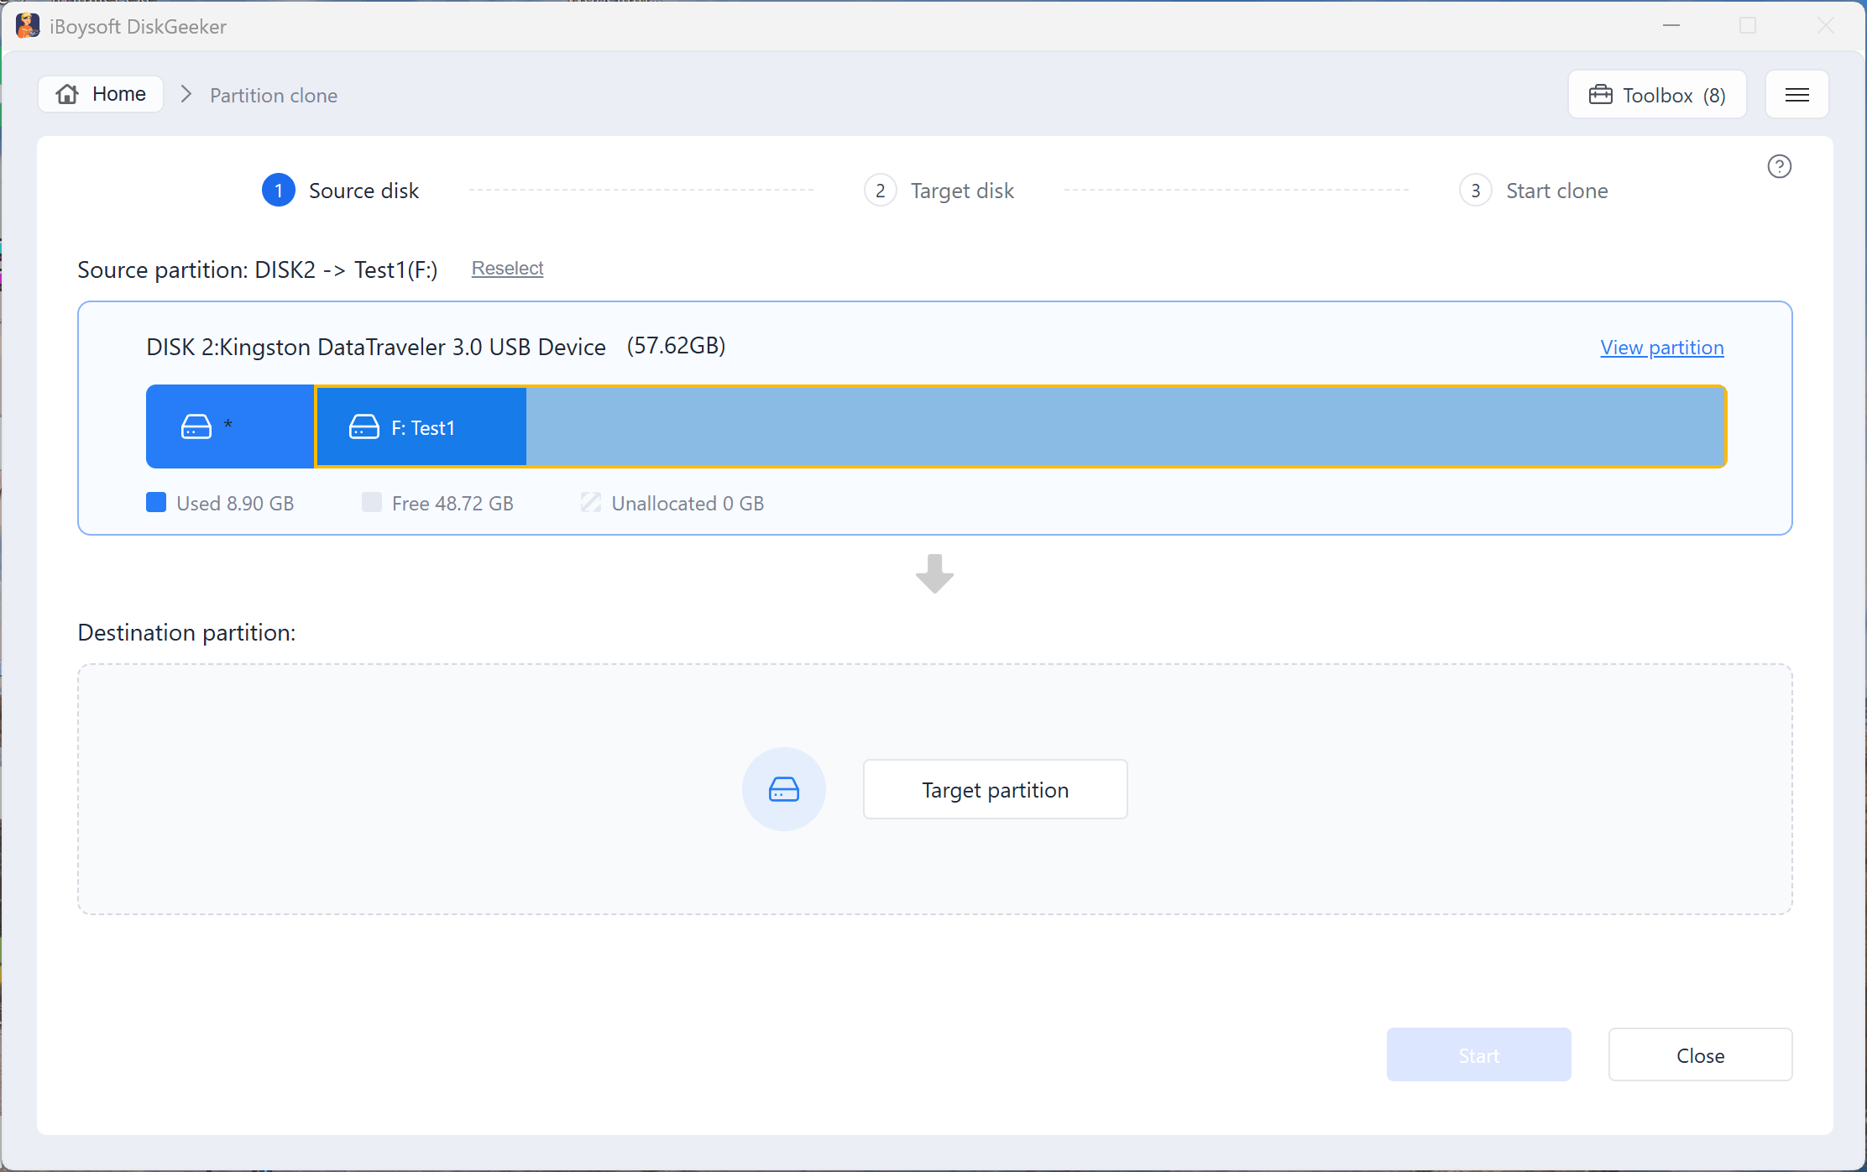Click the free space area of F: partition
The height and width of the screenshot is (1172, 1867).
[x=1125, y=426]
